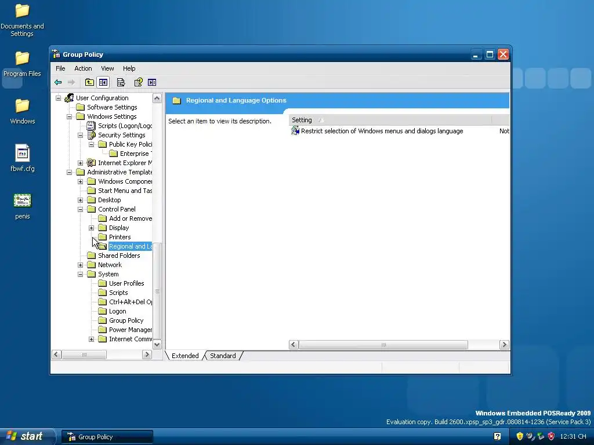This screenshot has height=445, width=594.
Task: Open the View menu
Action: 107,68
